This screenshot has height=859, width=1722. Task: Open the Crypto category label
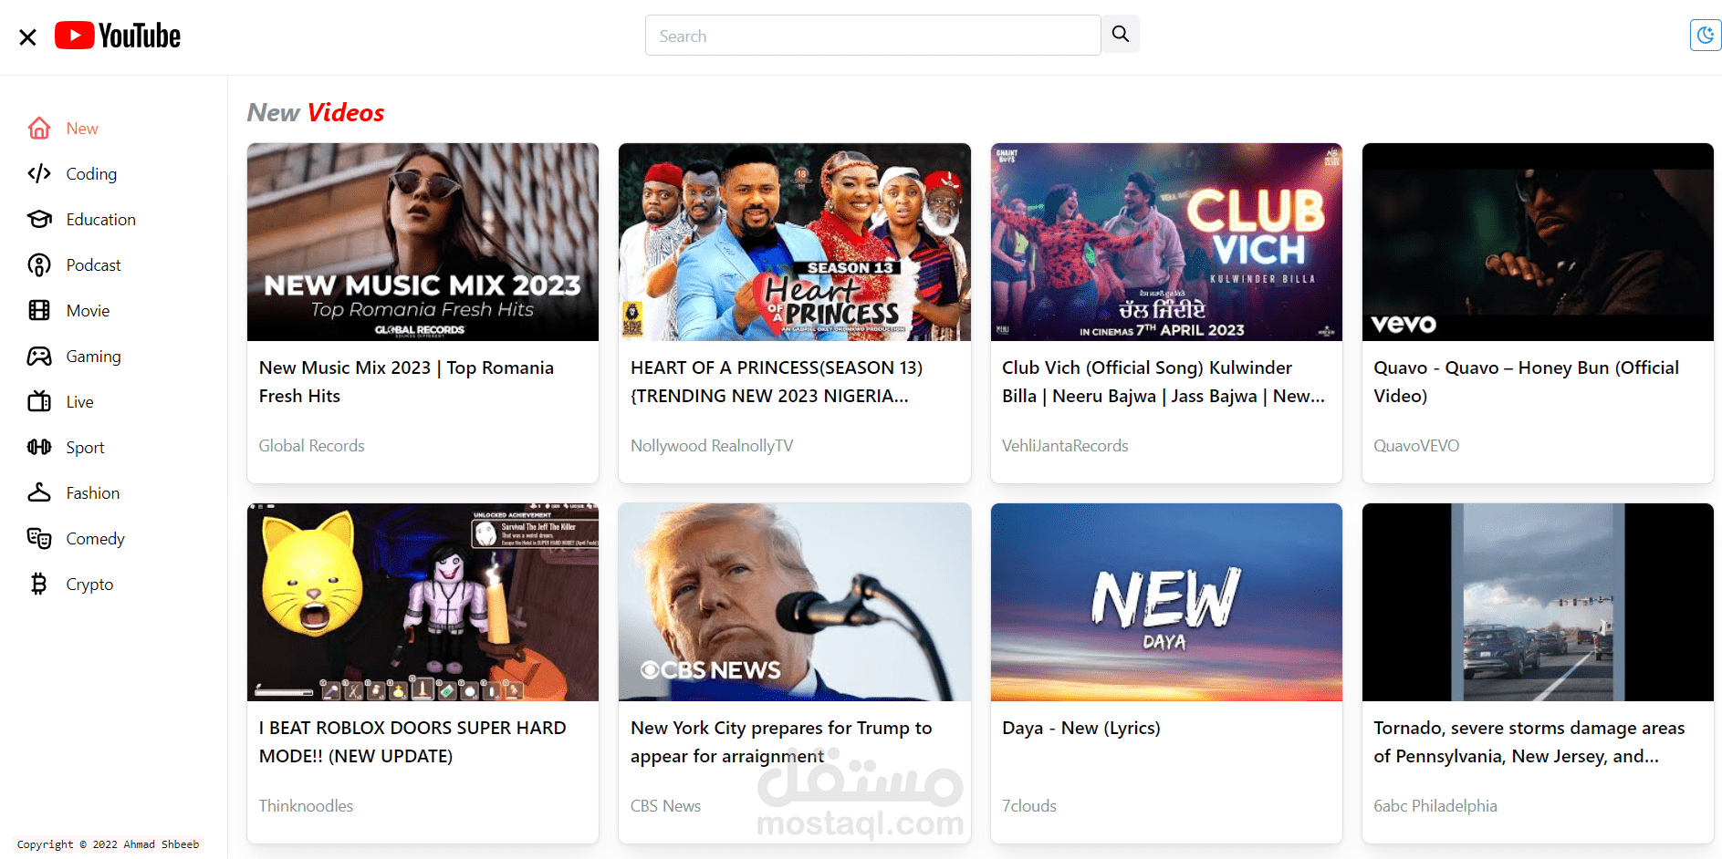tap(89, 585)
